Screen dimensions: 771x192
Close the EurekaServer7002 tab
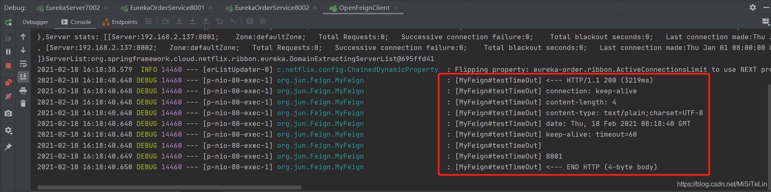tap(106, 8)
